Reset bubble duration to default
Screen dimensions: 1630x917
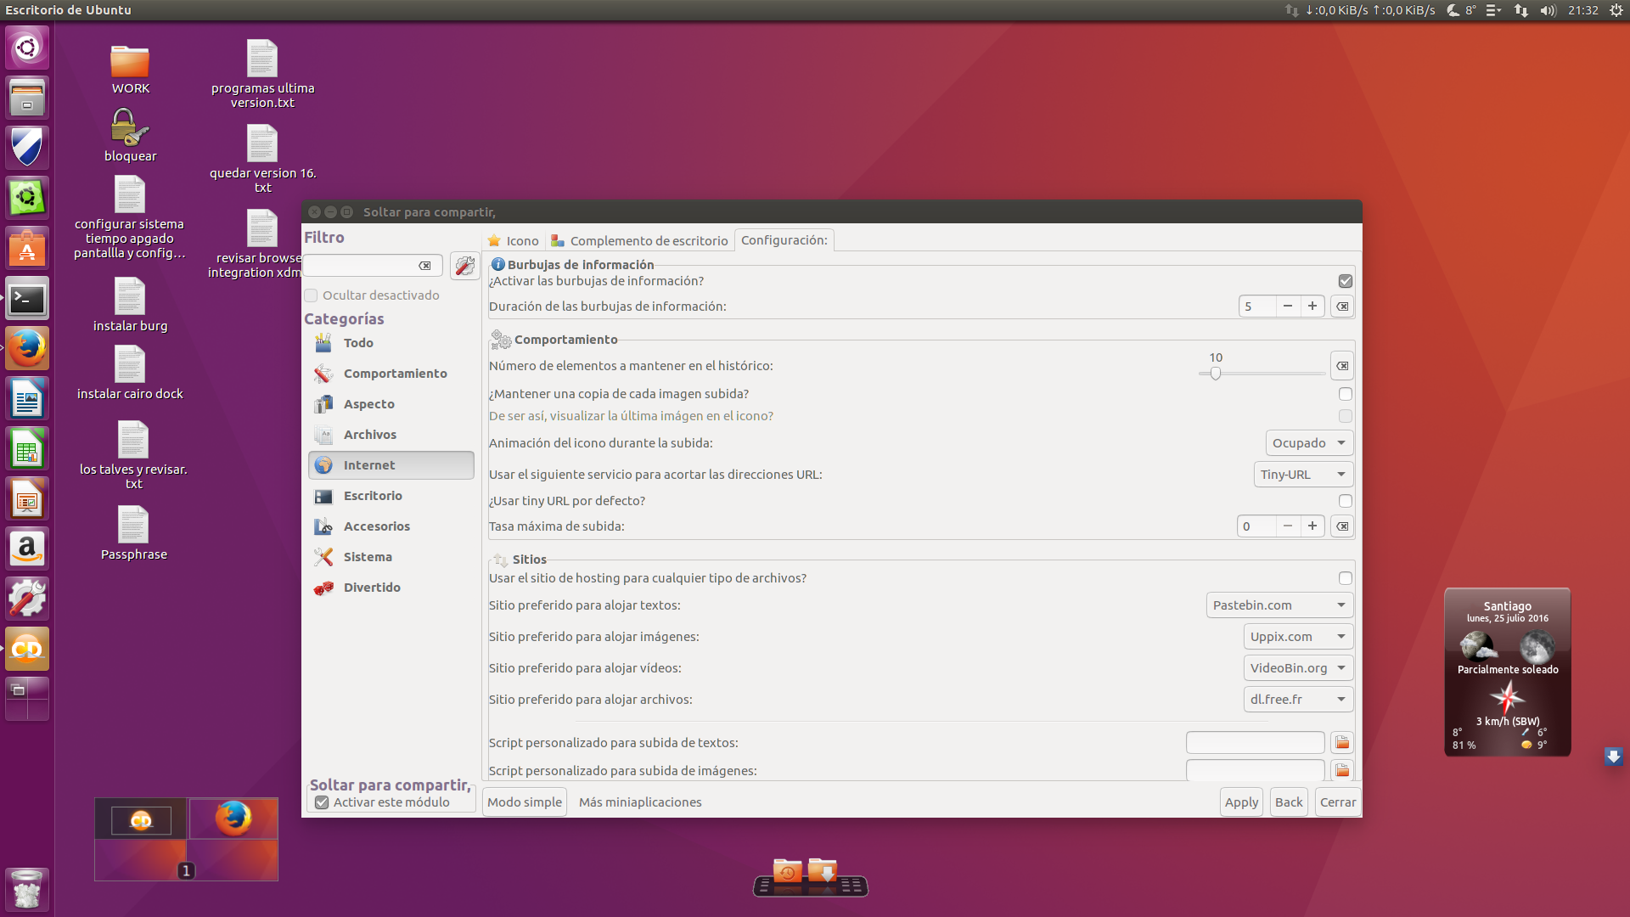pos(1342,307)
